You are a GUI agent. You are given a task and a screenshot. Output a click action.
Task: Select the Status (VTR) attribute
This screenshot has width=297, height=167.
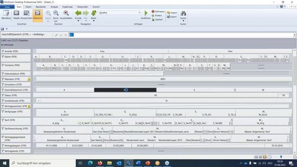[x=15, y=95]
